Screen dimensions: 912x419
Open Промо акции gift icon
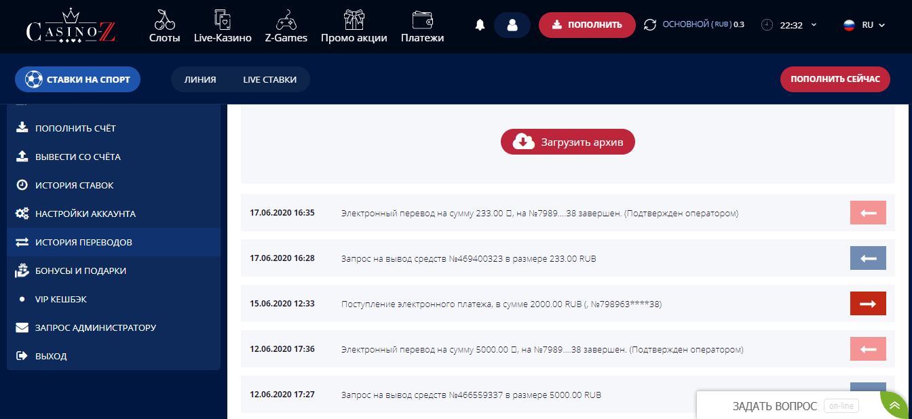pyautogui.click(x=354, y=19)
